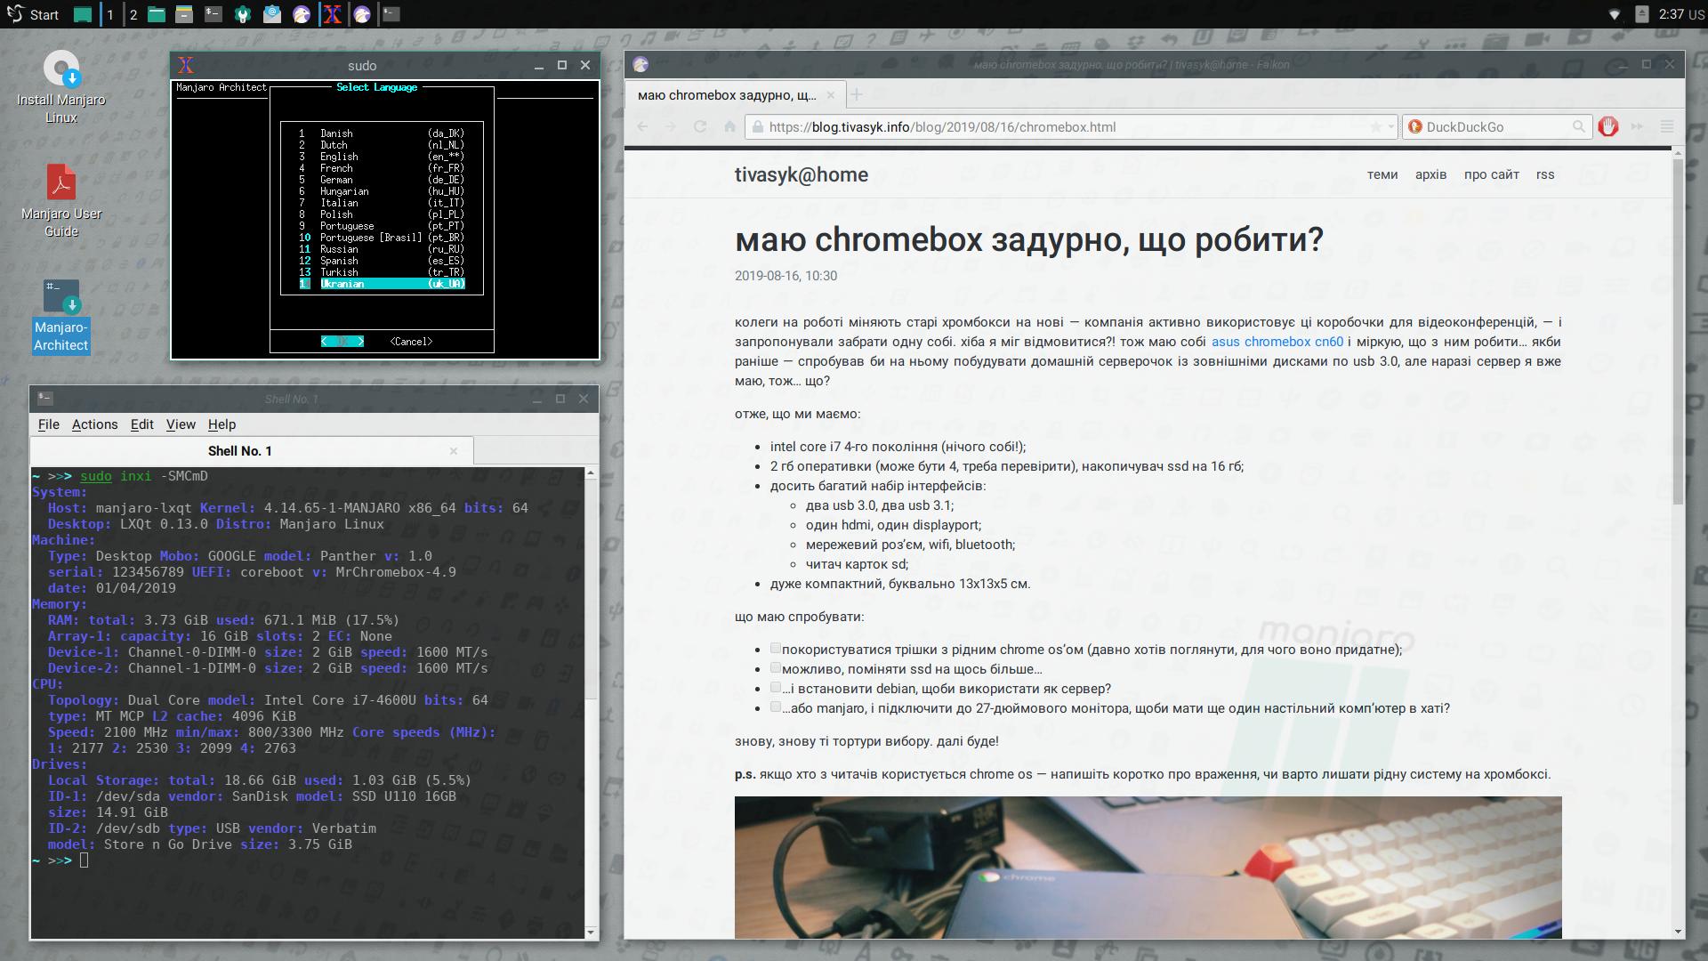Launch terminal from panel quick launcher
The height and width of the screenshot is (961, 1708).
[x=213, y=14]
